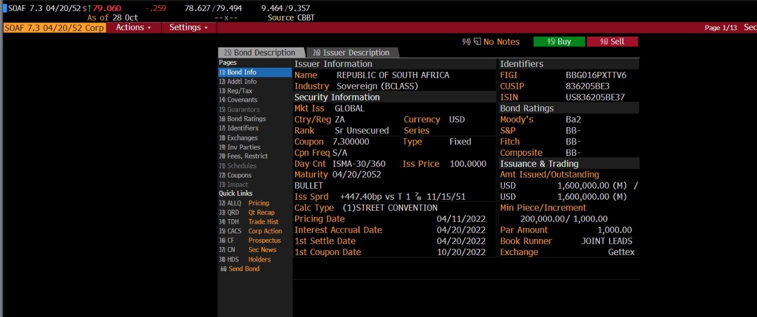This screenshot has width=757, height=317.
Task: Click the yield values 9.464/9.357
Action: coord(285,8)
